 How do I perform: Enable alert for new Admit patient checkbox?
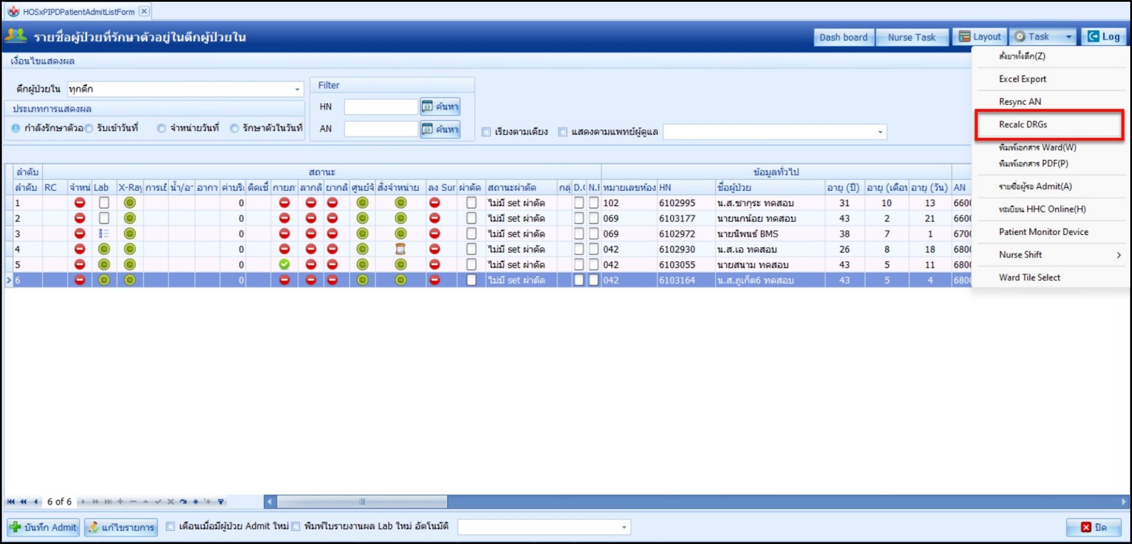171,526
